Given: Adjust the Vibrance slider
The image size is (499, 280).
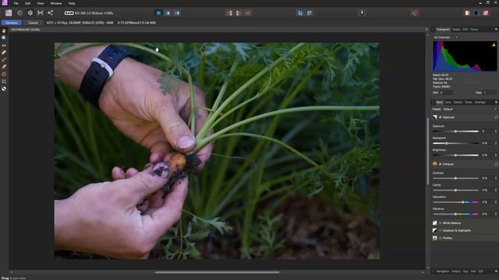Looking at the screenshot, I should tap(455, 214).
